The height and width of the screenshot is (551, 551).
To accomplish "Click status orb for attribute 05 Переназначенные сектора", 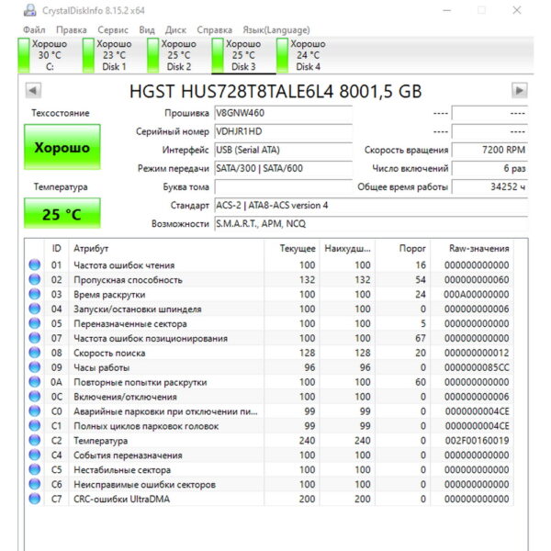I will point(35,323).
